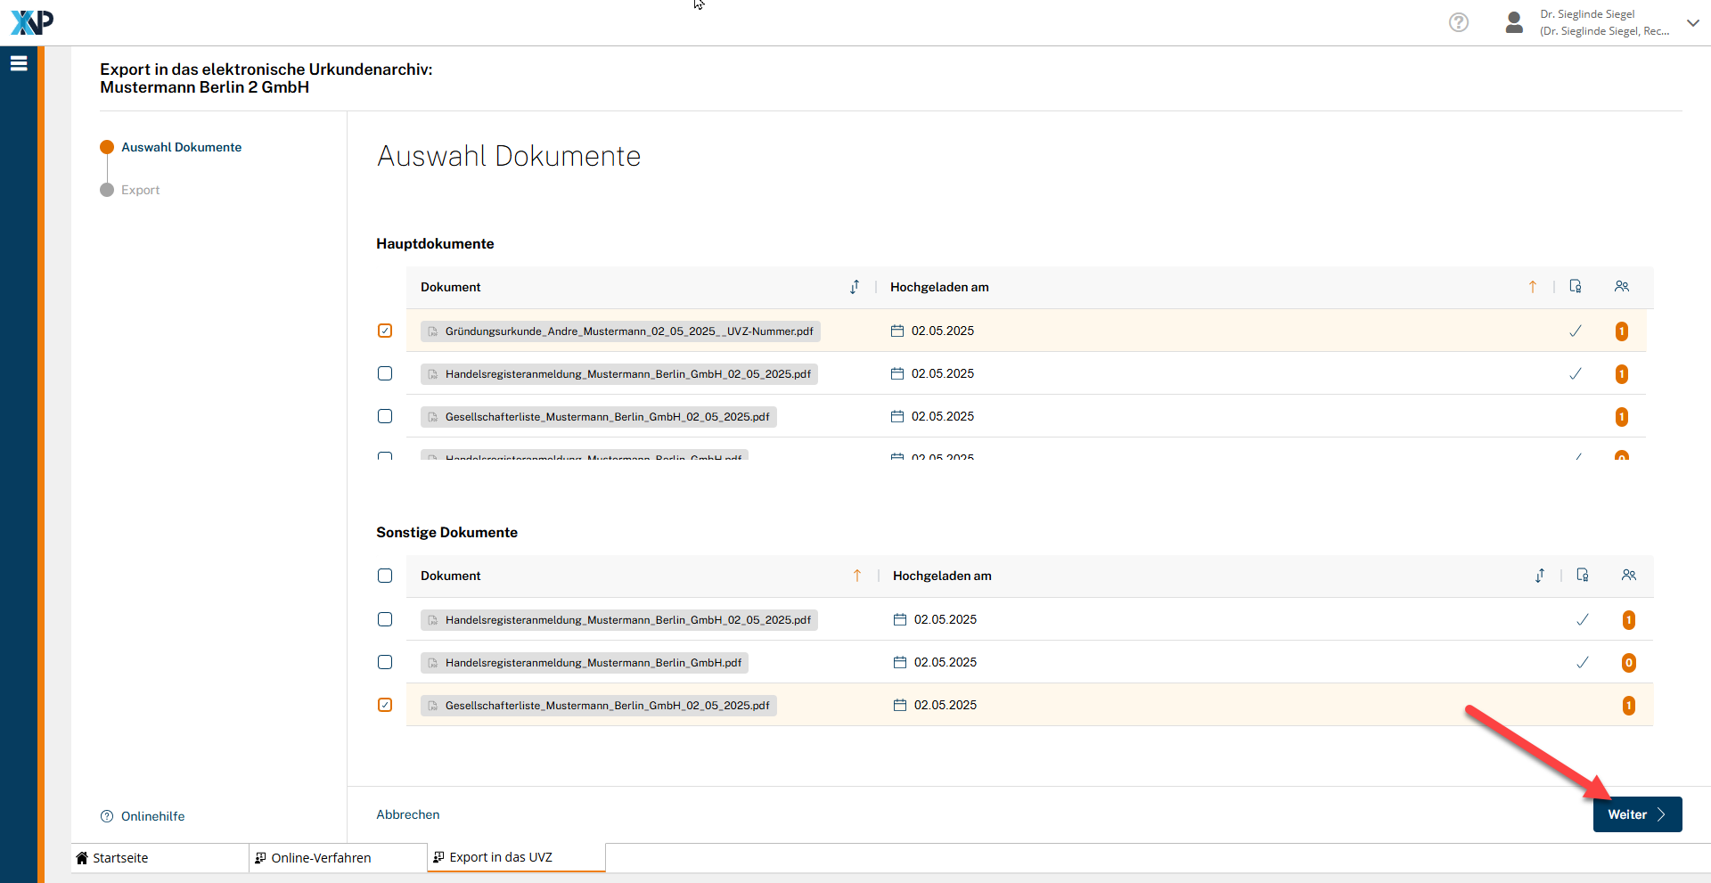Open Handelsregisteranmeldung_Mustermann_Berlin_GmbH.pdf in Sonstige Dokumente
The height and width of the screenshot is (883, 1711).
pos(593,663)
